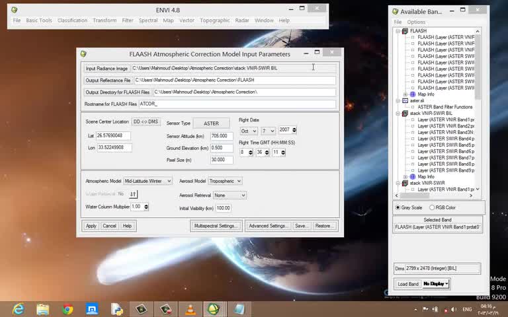Select the FLAASH file icon in band list
This screenshot has width=508, height=317.
point(405,31)
